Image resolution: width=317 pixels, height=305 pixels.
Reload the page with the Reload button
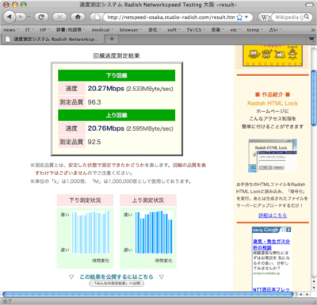click(x=41, y=17)
